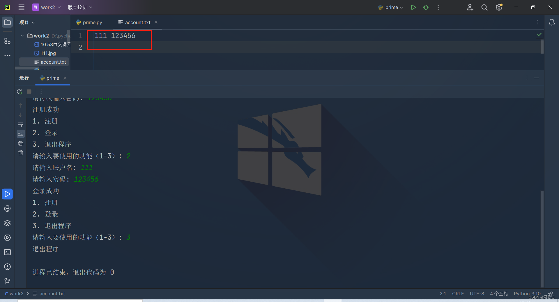Start debugging with the bug icon
559x302 pixels.
pyautogui.click(x=426, y=7)
